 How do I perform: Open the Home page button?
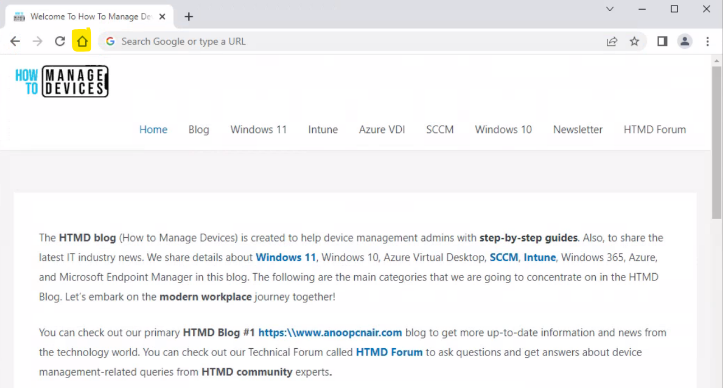pyautogui.click(x=82, y=41)
